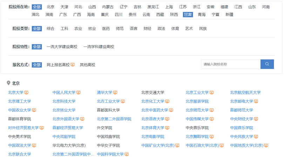The width and height of the screenshot is (284, 162).
Task: Filter school type by 艺术
Action: (189, 29)
